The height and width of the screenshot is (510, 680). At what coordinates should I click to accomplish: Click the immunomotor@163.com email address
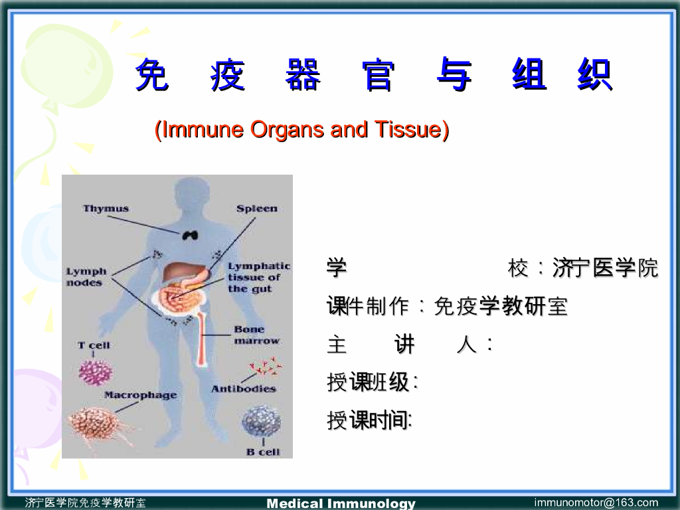[x=596, y=503]
